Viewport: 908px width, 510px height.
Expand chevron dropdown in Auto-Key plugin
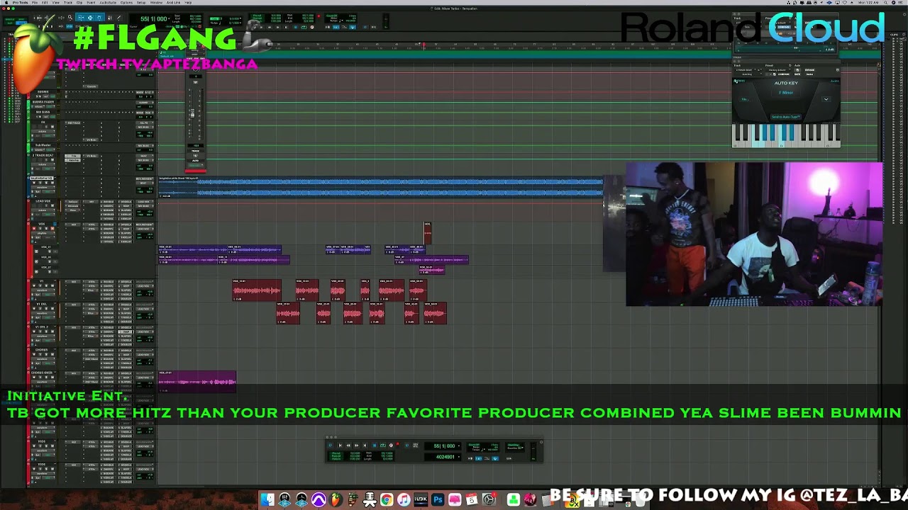tap(826, 99)
